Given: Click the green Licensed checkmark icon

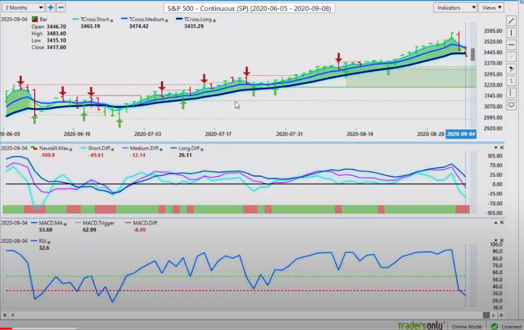Looking at the screenshot, I should (x=495, y=327).
